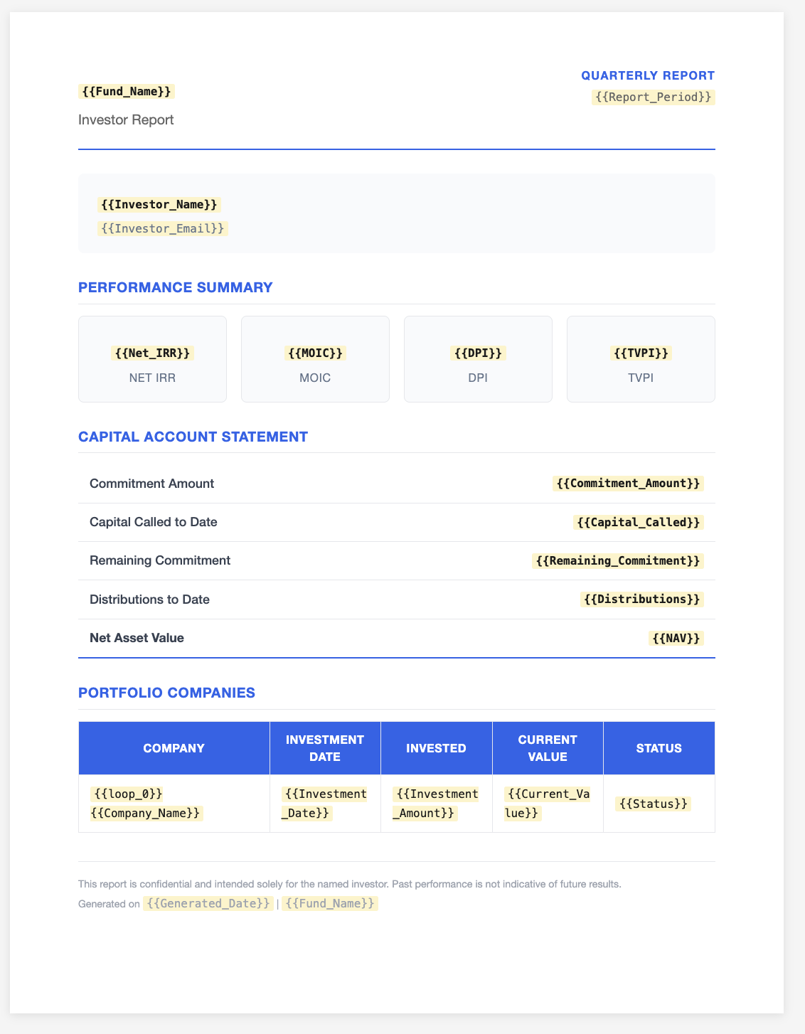
Task: Click the {{NAV}} placeholder
Action: [x=676, y=638]
